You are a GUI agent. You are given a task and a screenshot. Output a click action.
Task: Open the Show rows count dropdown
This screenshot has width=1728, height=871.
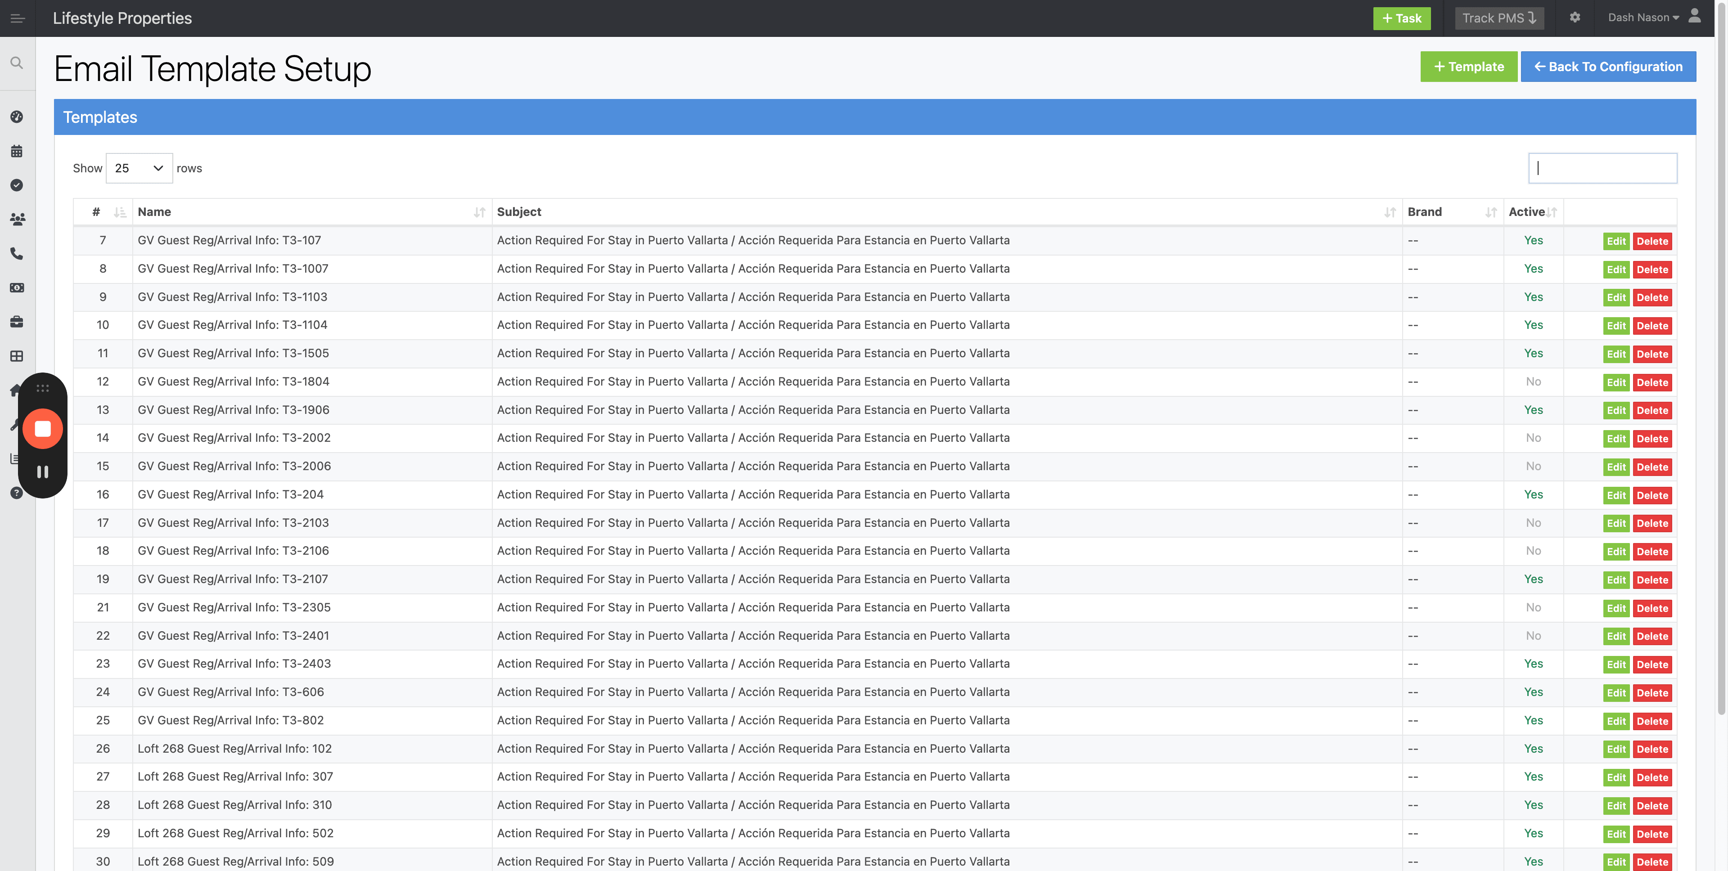click(139, 168)
